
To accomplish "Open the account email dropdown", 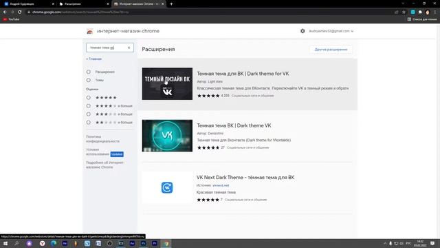I will 331,31.
